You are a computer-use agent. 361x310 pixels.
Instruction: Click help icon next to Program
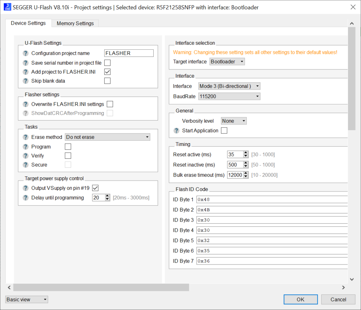pyautogui.click(x=25, y=147)
